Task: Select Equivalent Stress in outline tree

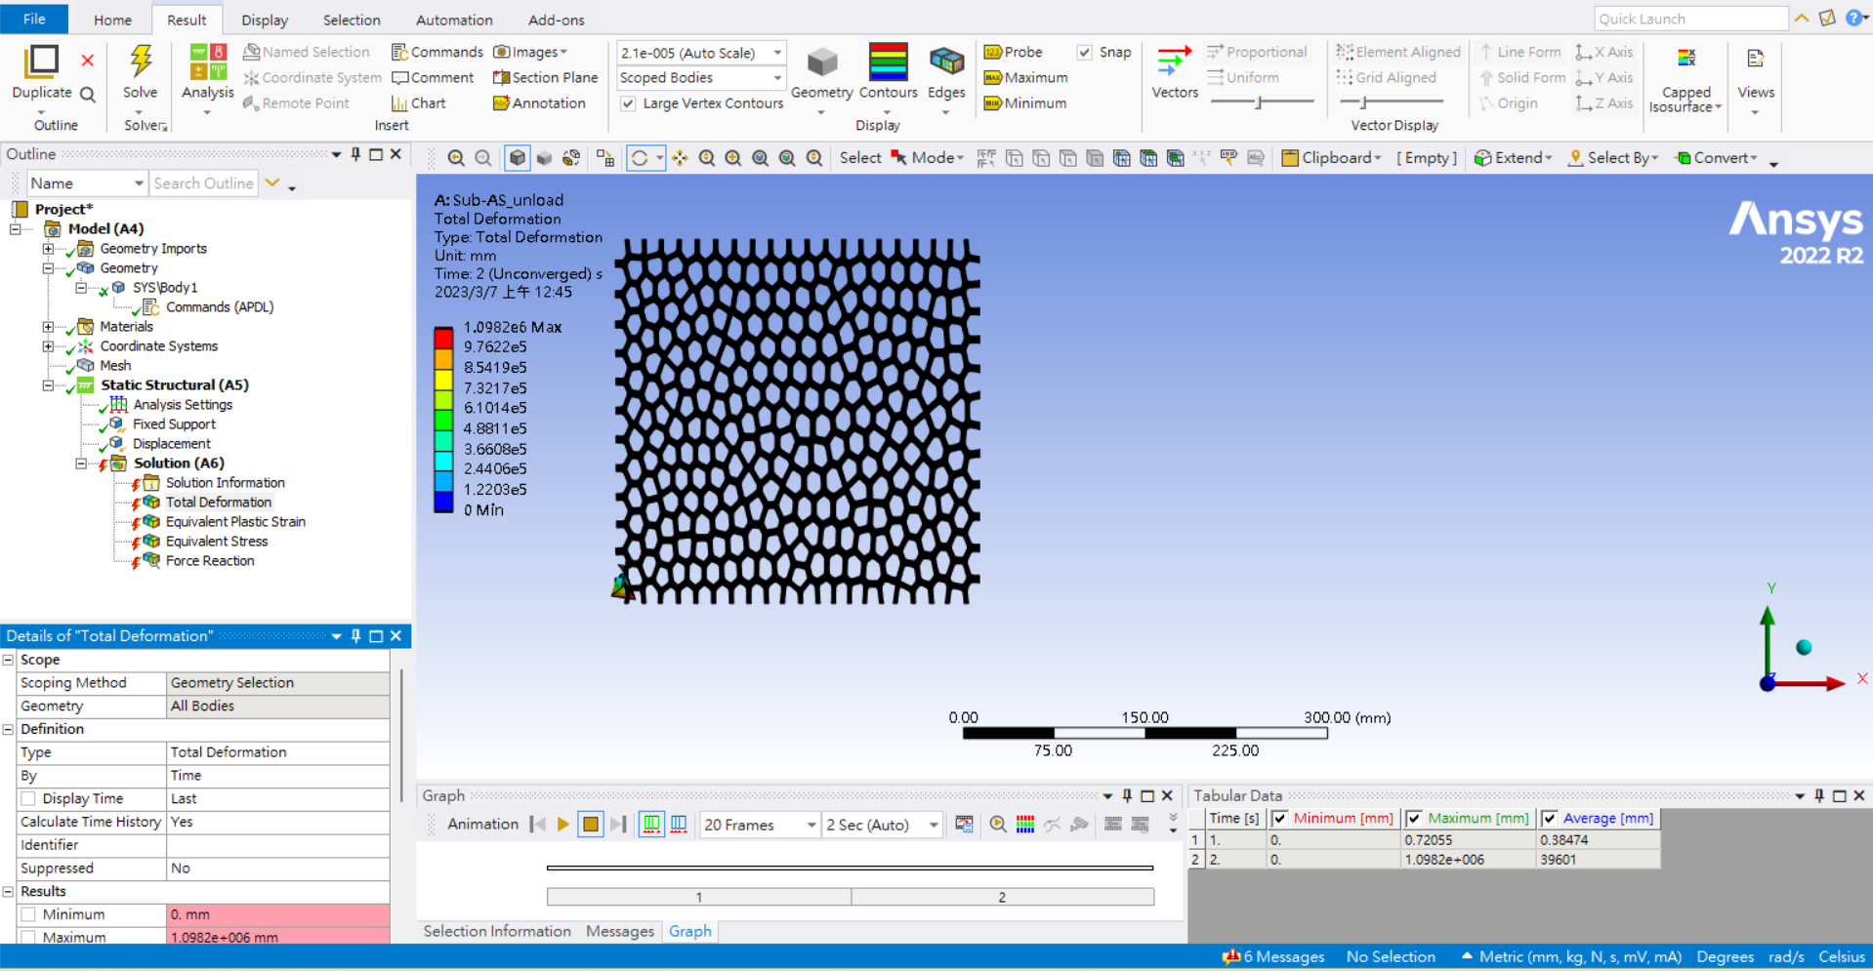Action: 216,542
